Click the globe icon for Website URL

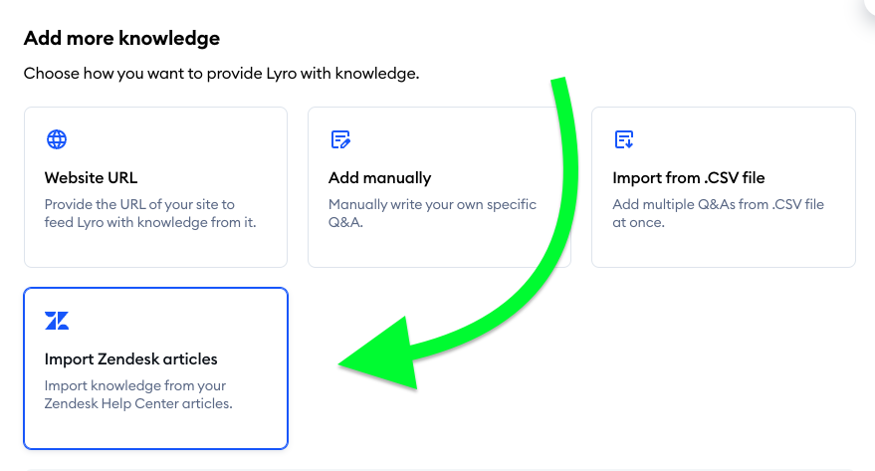[57, 139]
